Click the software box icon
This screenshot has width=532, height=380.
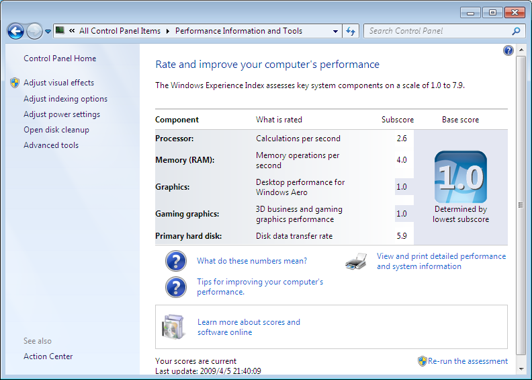[x=173, y=327]
